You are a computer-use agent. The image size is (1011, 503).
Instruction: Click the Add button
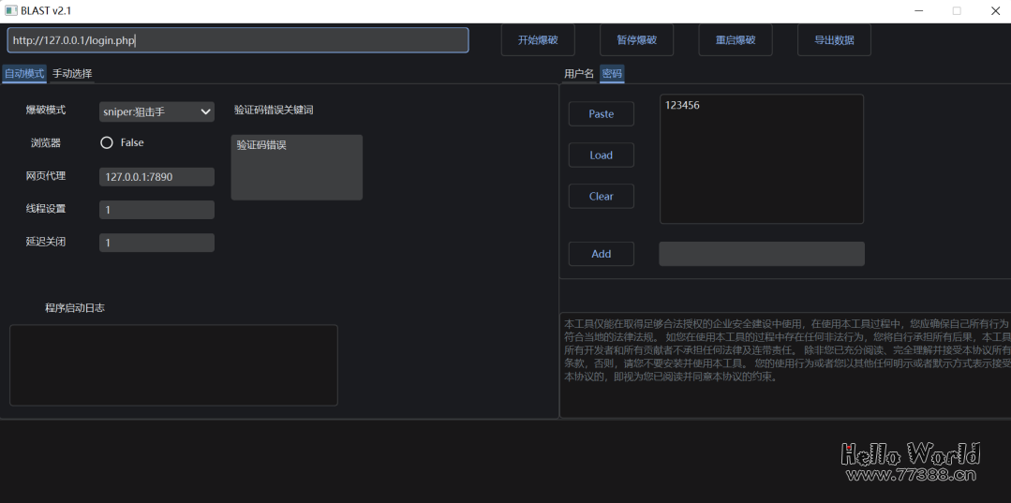601,254
